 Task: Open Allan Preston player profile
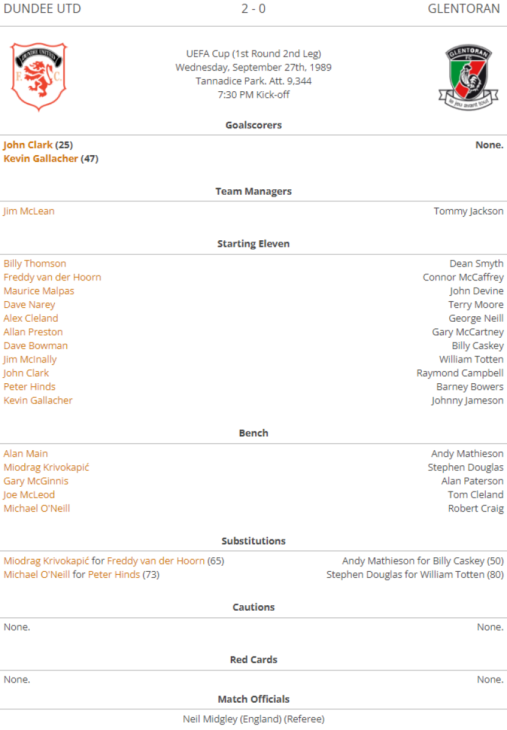(x=33, y=332)
